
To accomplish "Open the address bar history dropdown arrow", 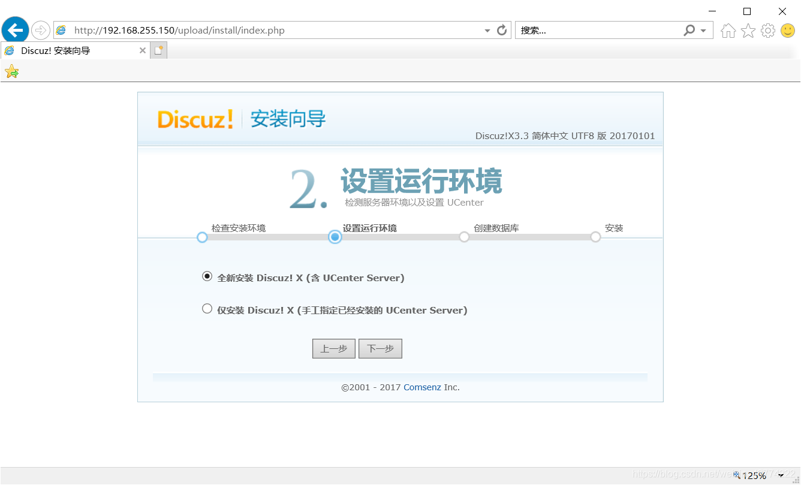I will click(x=487, y=31).
